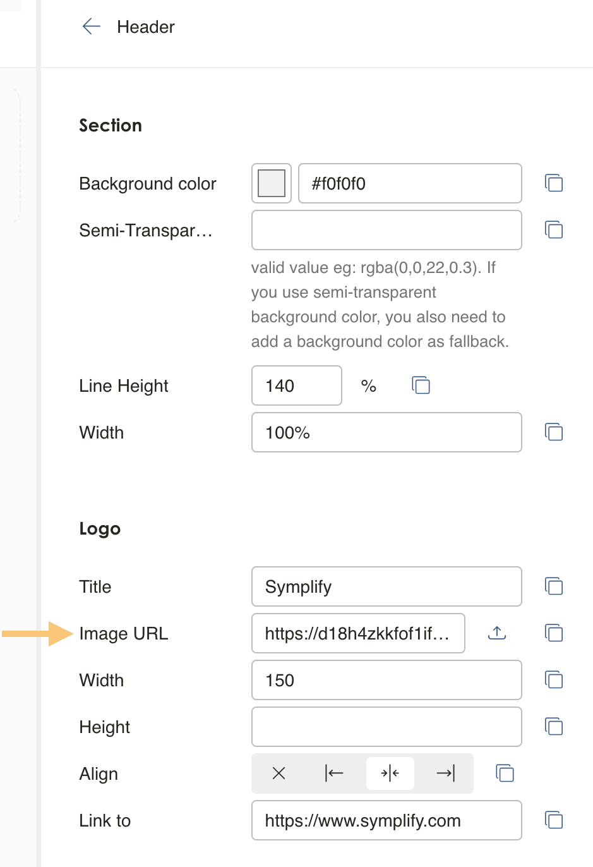Viewport: 593px width, 867px height.
Task: Edit the Line Height value 140
Action: [x=296, y=385]
